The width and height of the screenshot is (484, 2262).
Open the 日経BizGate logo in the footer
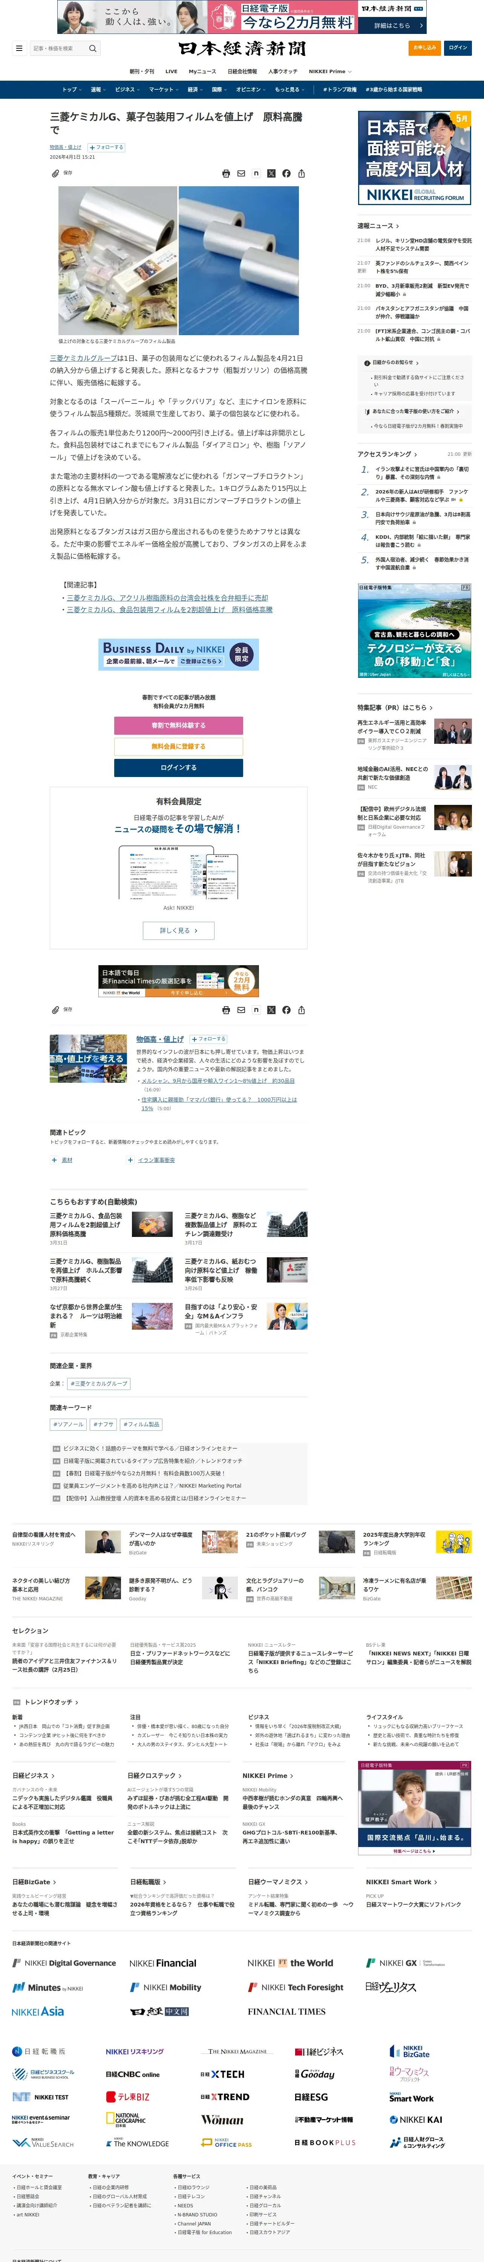(409, 2051)
